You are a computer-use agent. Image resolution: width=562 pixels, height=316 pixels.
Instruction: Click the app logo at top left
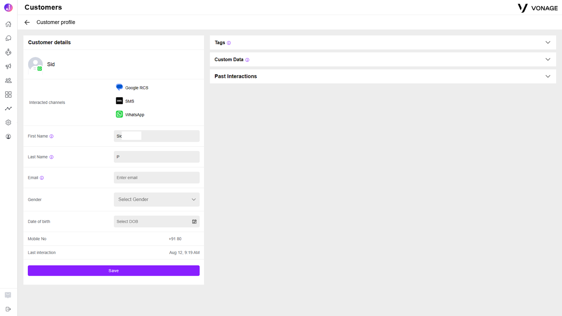tap(8, 7)
